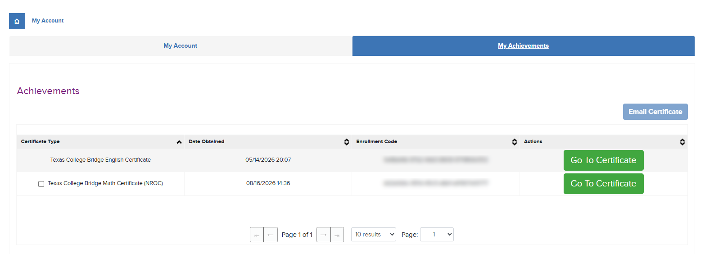Click the home icon in breadcrumb

17,21
